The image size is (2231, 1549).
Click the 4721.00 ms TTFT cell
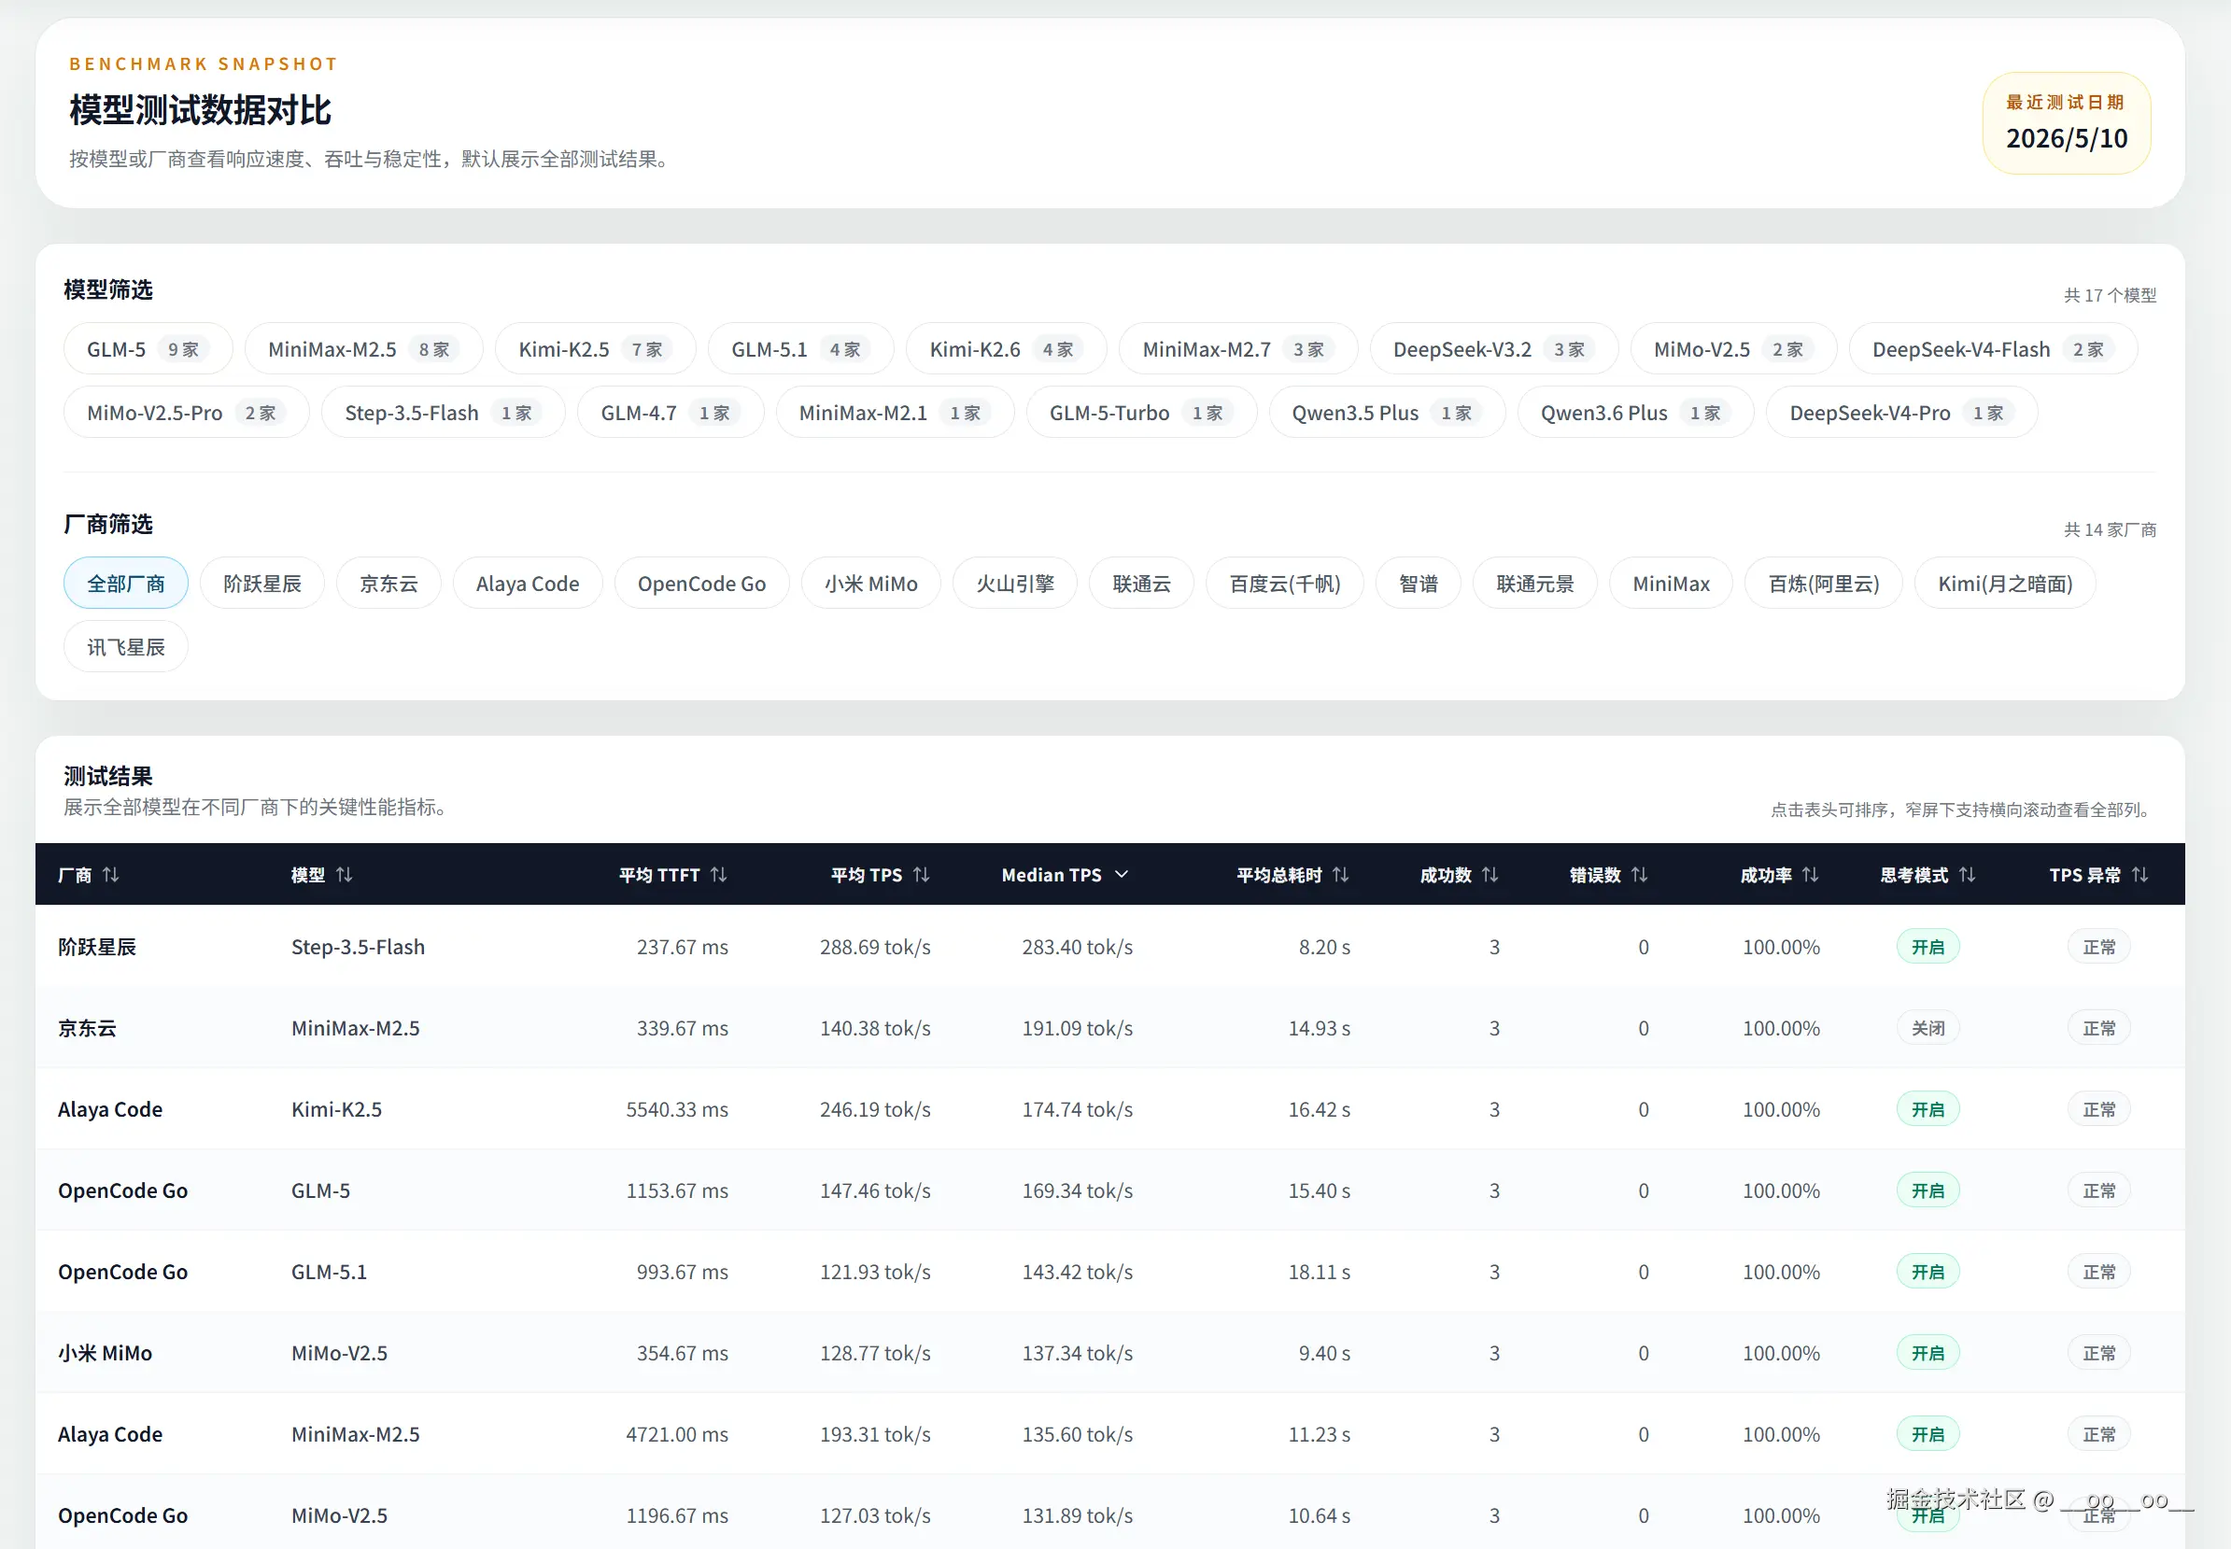[677, 1434]
